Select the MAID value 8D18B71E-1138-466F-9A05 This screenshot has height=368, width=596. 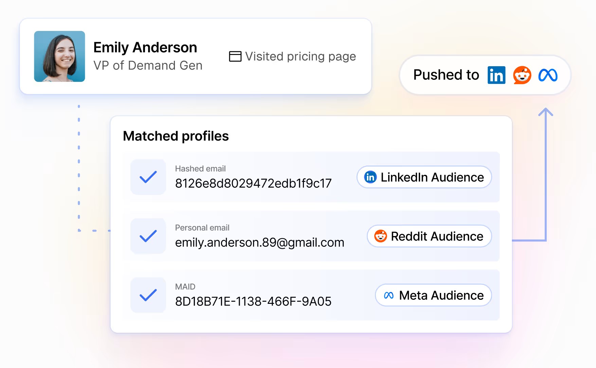click(x=253, y=301)
